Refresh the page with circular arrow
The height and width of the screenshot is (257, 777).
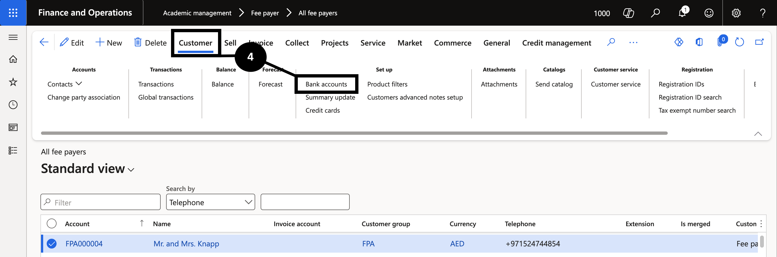[x=739, y=42]
